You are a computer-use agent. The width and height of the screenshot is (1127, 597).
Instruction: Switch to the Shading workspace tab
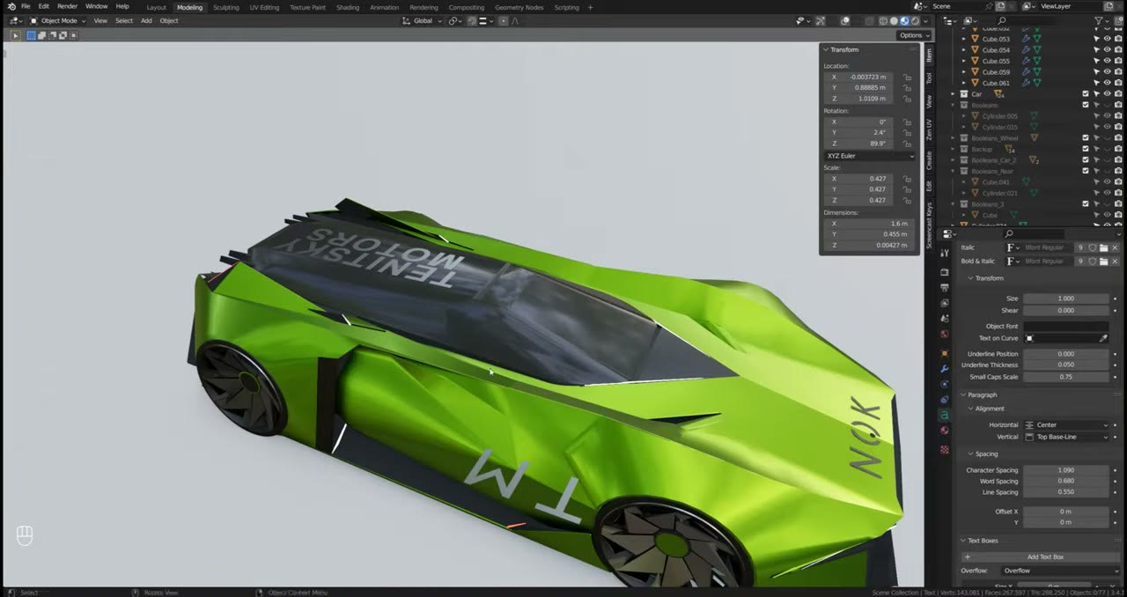point(348,7)
